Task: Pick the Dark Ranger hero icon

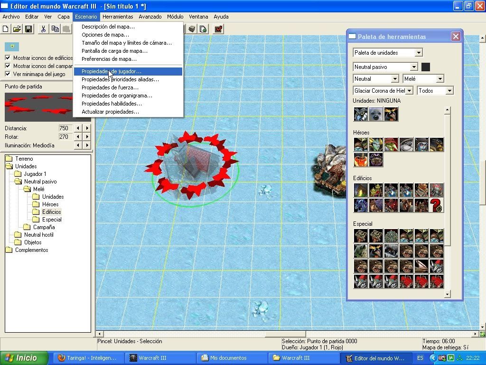Action: pyautogui.click(x=421, y=144)
